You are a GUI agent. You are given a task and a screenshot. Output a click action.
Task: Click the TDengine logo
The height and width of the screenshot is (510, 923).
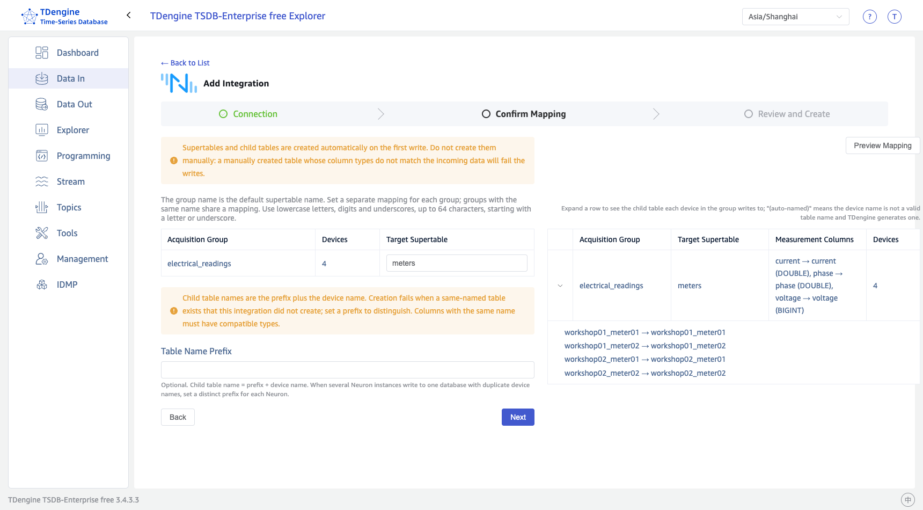64,16
